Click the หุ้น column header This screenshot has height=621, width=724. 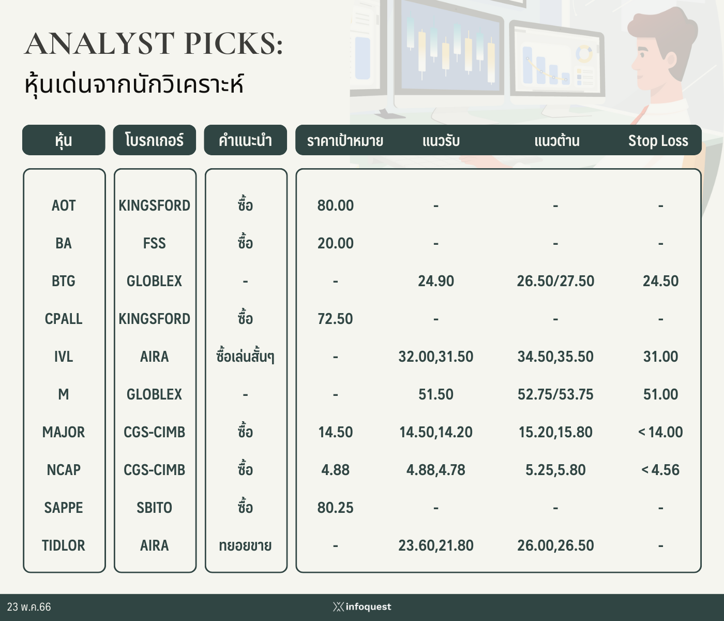(x=64, y=140)
